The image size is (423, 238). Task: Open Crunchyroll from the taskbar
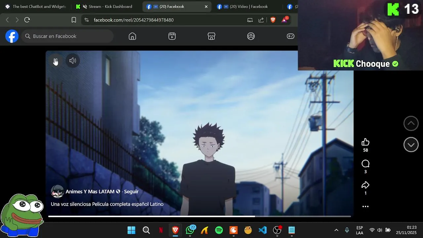(234, 230)
